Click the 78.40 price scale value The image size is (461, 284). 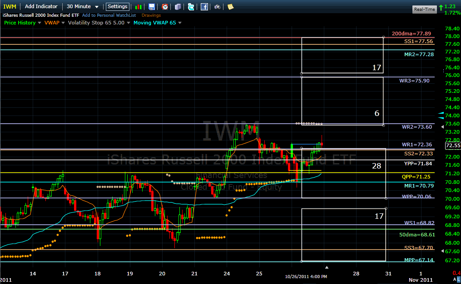coord(452,29)
